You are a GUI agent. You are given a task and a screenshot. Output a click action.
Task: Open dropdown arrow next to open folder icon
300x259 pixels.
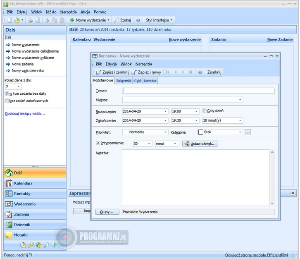tap(22, 20)
